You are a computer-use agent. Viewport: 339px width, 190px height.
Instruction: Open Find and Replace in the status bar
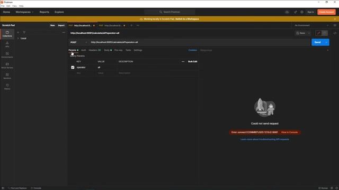(17, 188)
